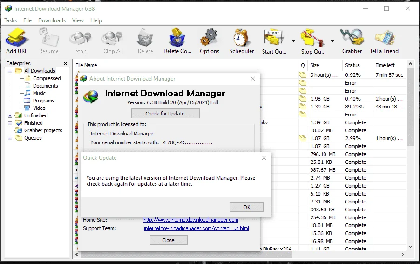Select the Finished category label
The image size is (420, 264).
pyautogui.click(x=33, y=123)
